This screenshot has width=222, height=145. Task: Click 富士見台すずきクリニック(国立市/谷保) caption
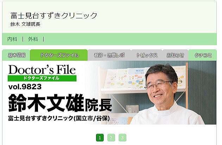tap(59, 118)
